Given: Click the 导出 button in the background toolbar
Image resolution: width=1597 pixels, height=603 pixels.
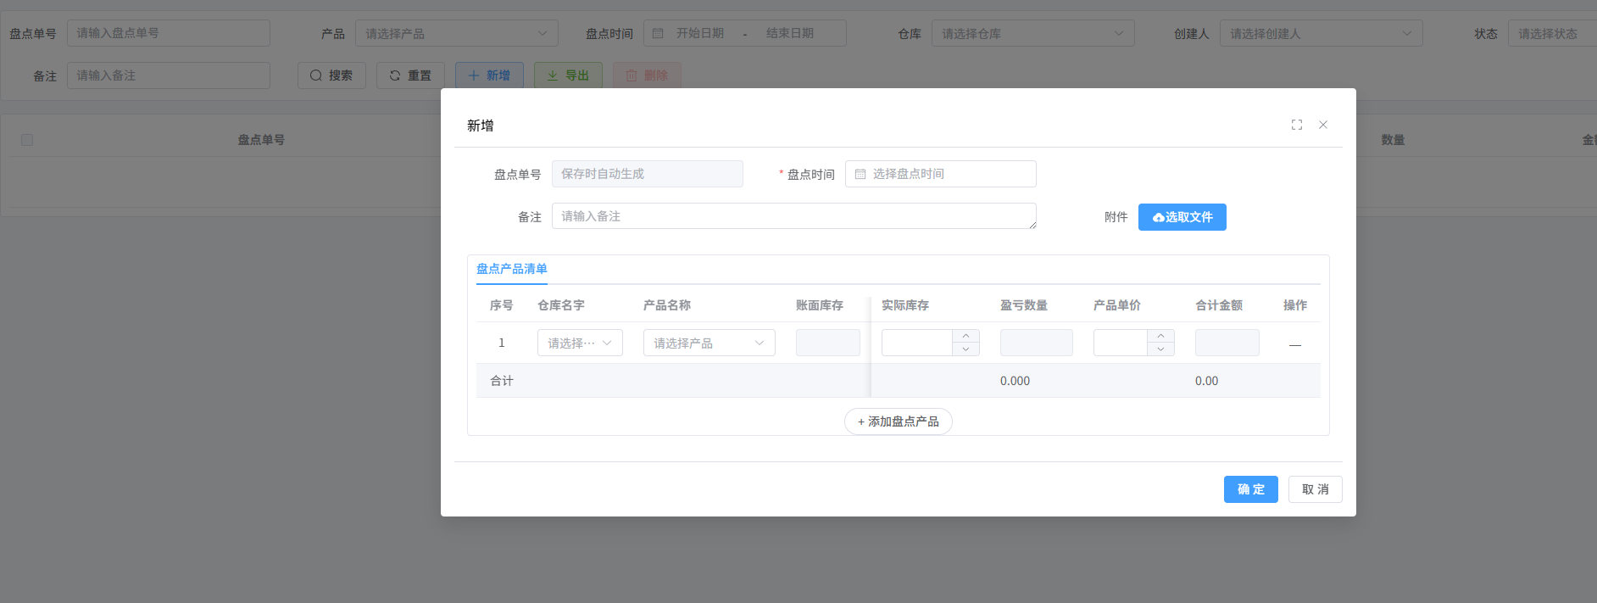Looking at the screenshot, I should (x=568, y=75).
